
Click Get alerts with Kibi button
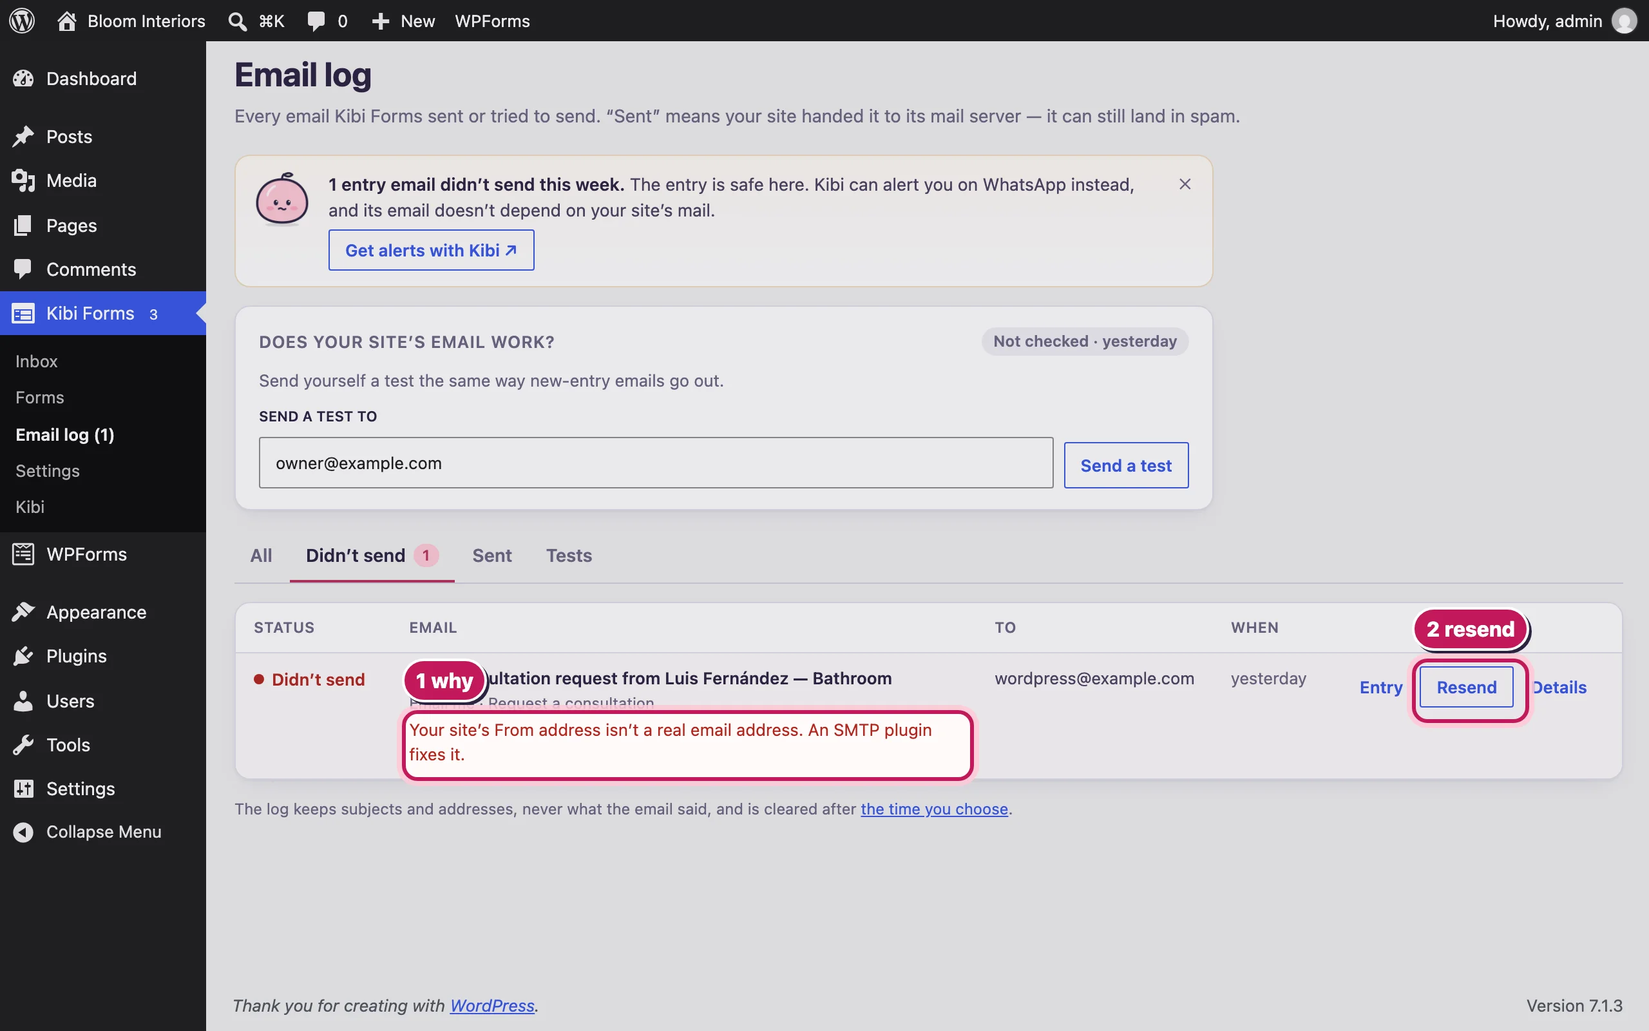tap(432, 250)
